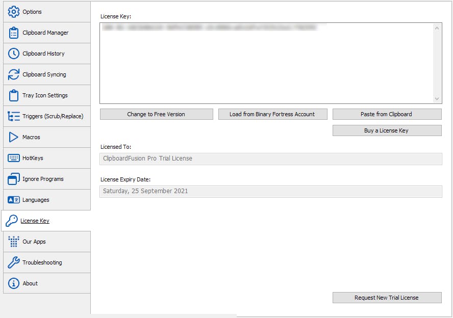Select Macros tab label
This screenshot has width=453, height=318.
click(31, 137)
